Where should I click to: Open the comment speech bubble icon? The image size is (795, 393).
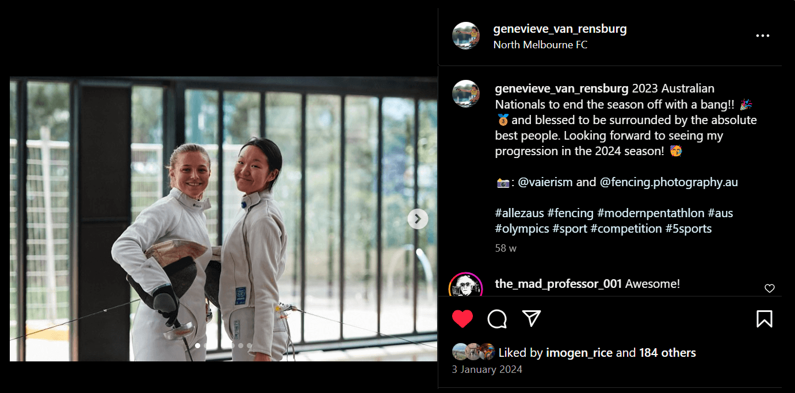[x=497, y=319]
